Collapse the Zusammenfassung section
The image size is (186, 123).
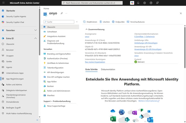tap(95, 29)
